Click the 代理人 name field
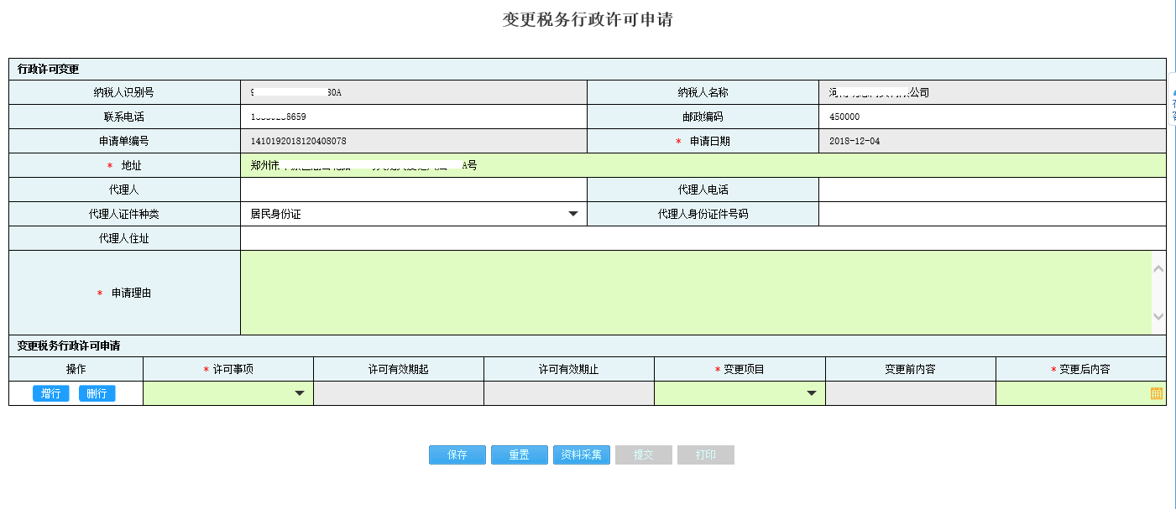The image size is (1176, 509). tap(411, 190)
